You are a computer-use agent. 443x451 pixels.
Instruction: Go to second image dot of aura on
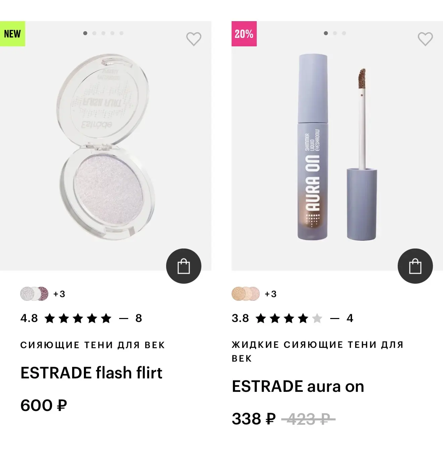tap(335, 33)
